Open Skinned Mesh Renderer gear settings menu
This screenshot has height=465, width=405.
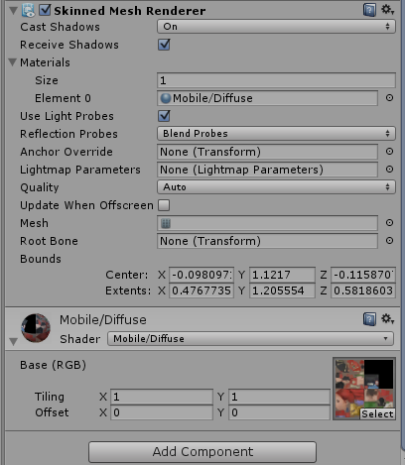point(387,10)
